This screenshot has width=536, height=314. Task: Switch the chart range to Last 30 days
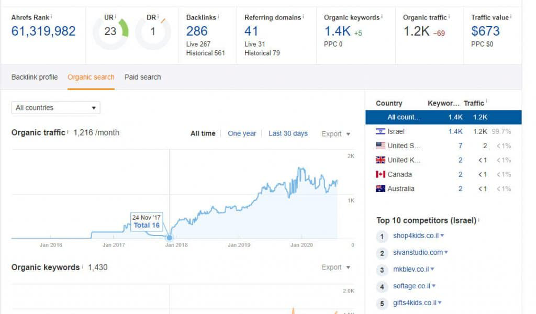point(288,133)
